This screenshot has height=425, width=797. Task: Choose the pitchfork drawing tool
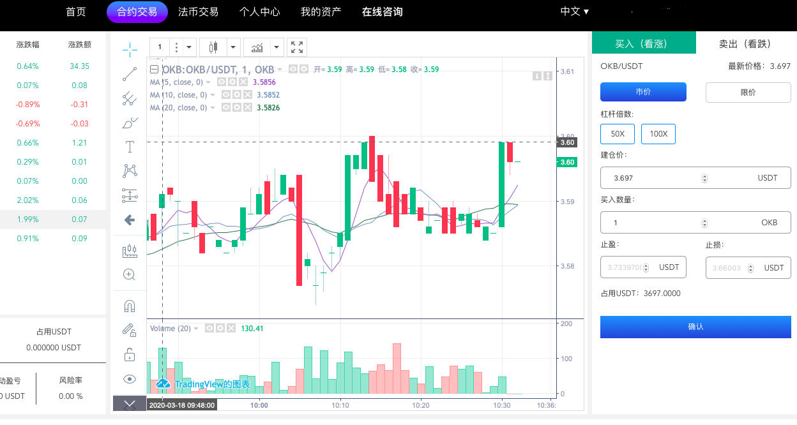point(130,98)
